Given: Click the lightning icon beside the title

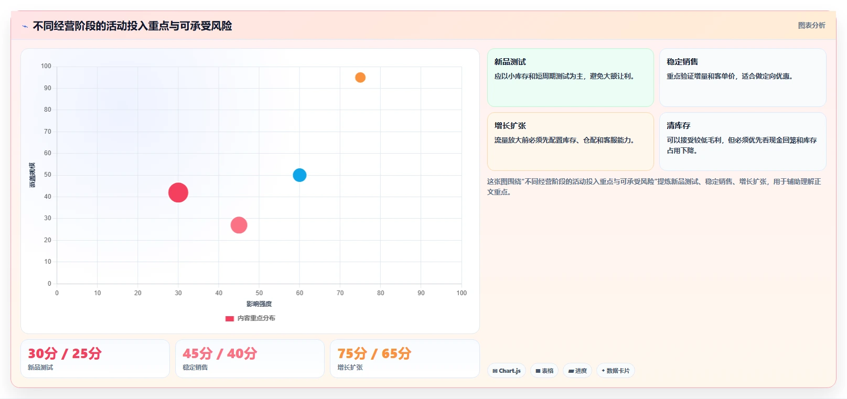Looking at the screenshot, I should tap(25, 26).
